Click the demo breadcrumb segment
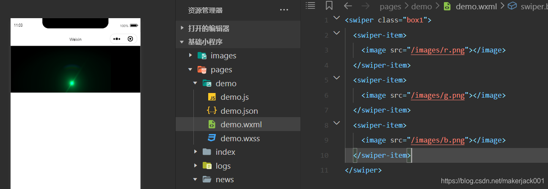 click(421, 6)
